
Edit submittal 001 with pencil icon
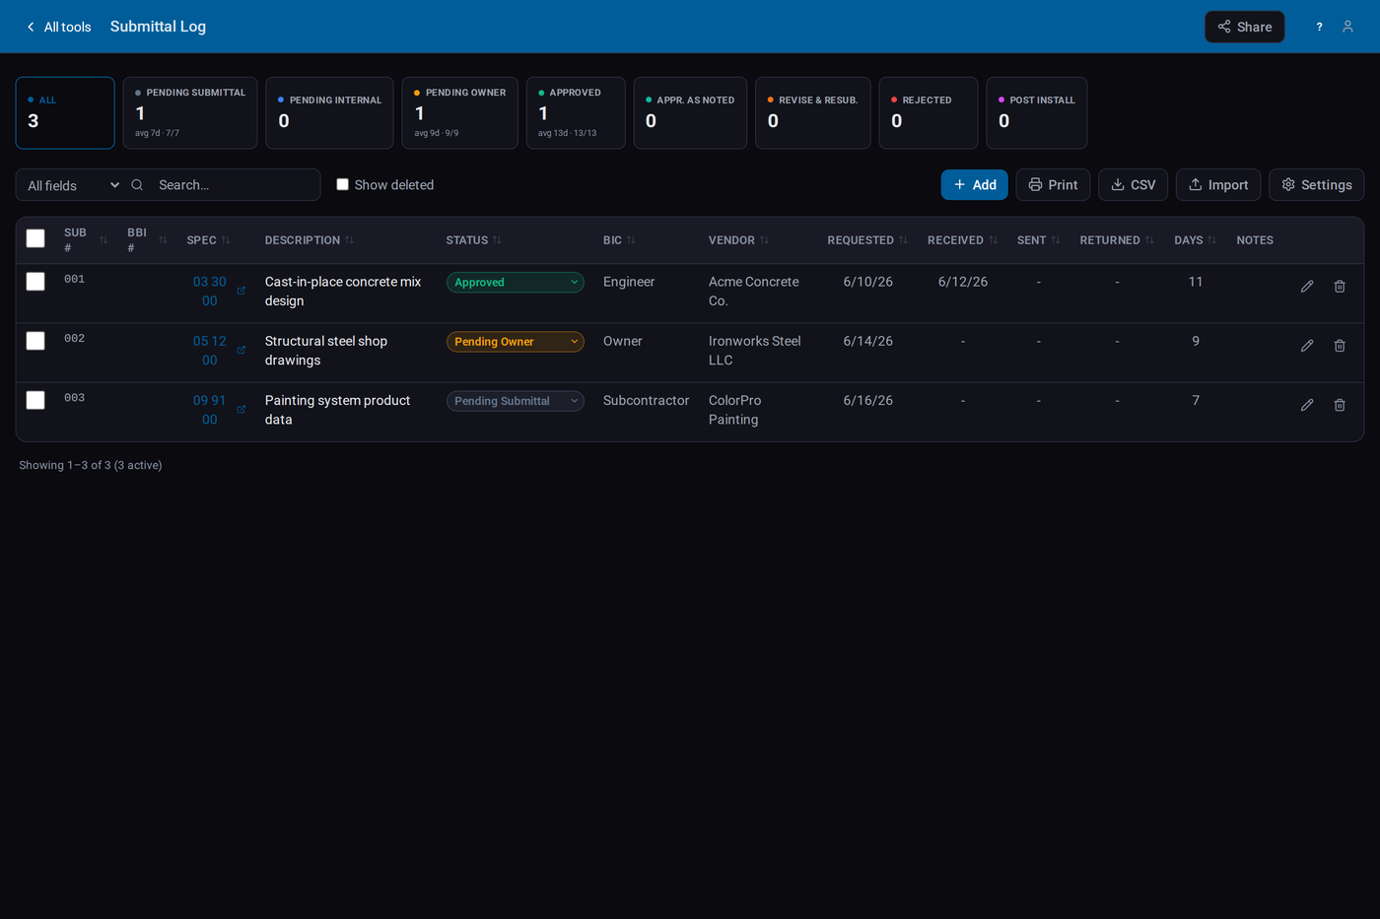point(1307,287)
